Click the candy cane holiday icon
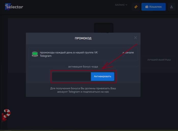178x131 pixels. [6, 115]
